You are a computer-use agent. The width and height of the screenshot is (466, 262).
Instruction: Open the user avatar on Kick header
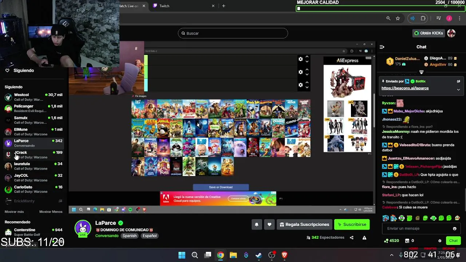[x=451, y=33]
